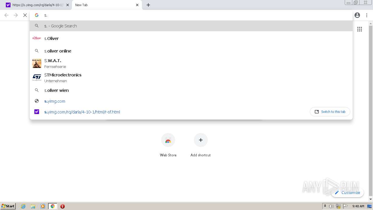Go back with the browser back arrow
Screen dimensions: 373x210
(x=6, y=15)
